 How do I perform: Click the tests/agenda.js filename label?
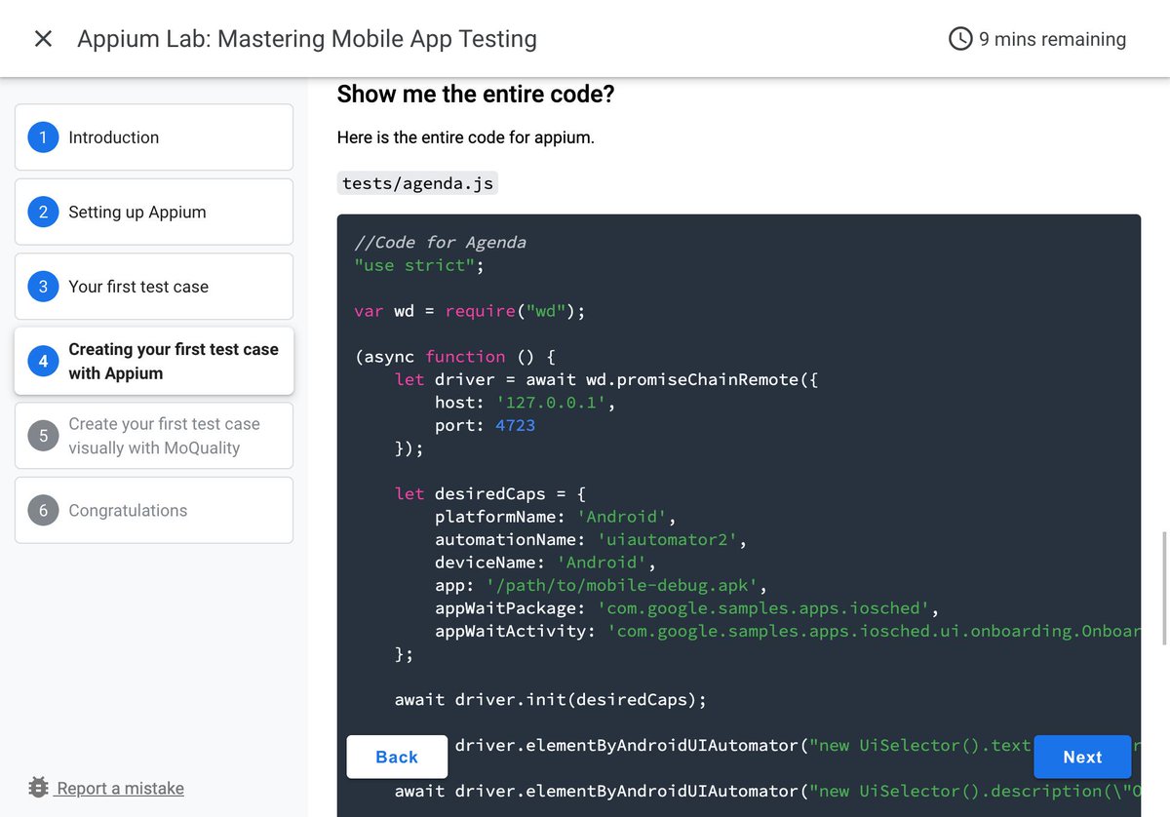(417, 183)
